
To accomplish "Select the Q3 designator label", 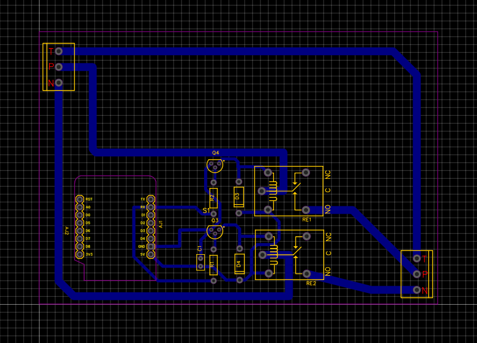I will (x=215, y=220).
